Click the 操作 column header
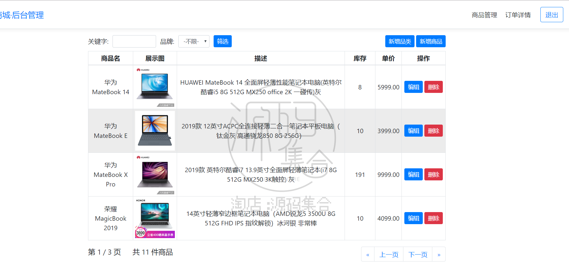This screenshot has width=569, height=272. click(423, 58)
